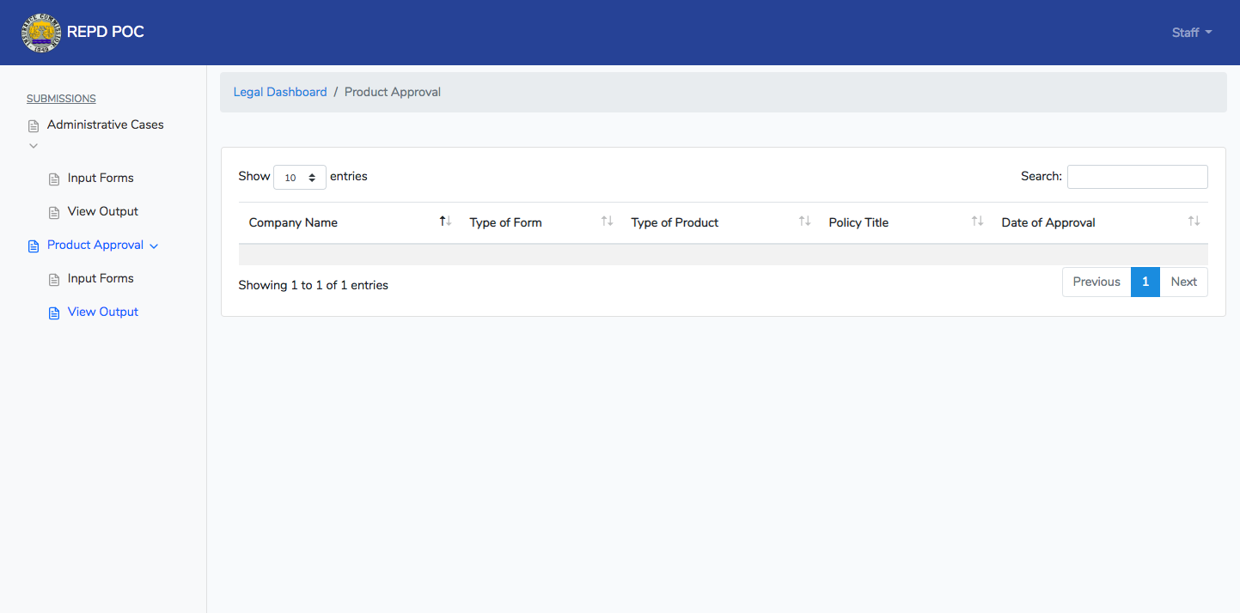Image resolution: width=1240 pixels, height=613 pixels.
Task: Click the Type of Form column header
Action: coord(541,222)
